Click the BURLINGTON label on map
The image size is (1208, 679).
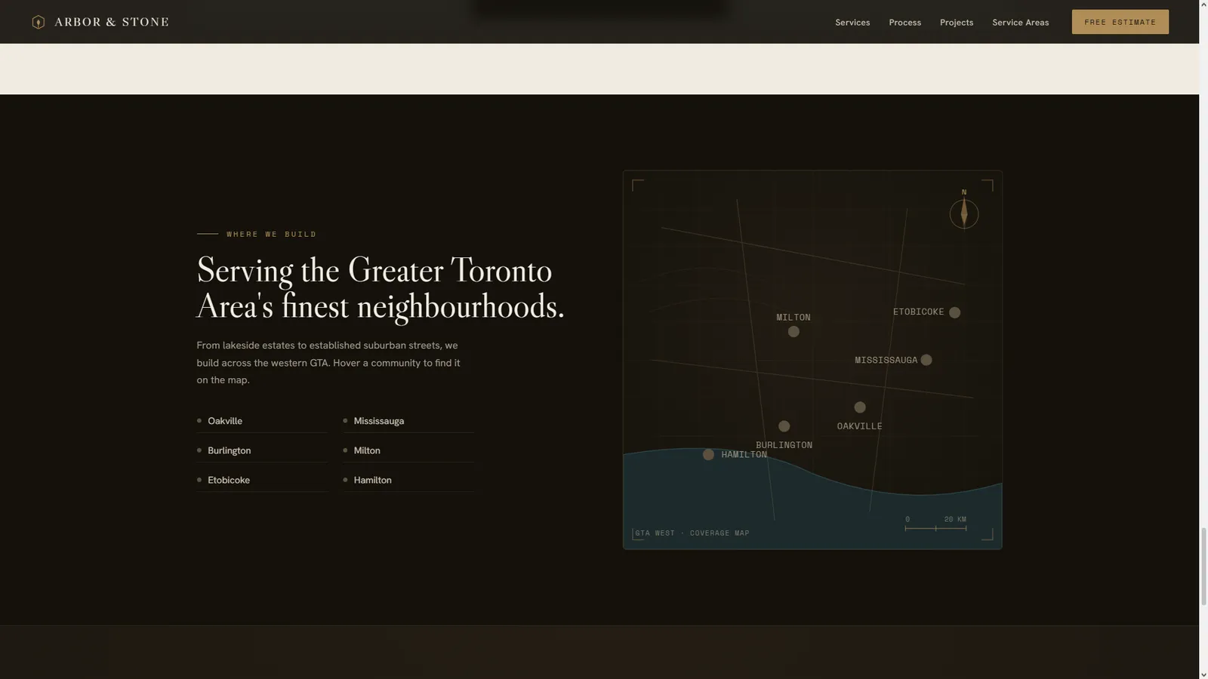784,445
